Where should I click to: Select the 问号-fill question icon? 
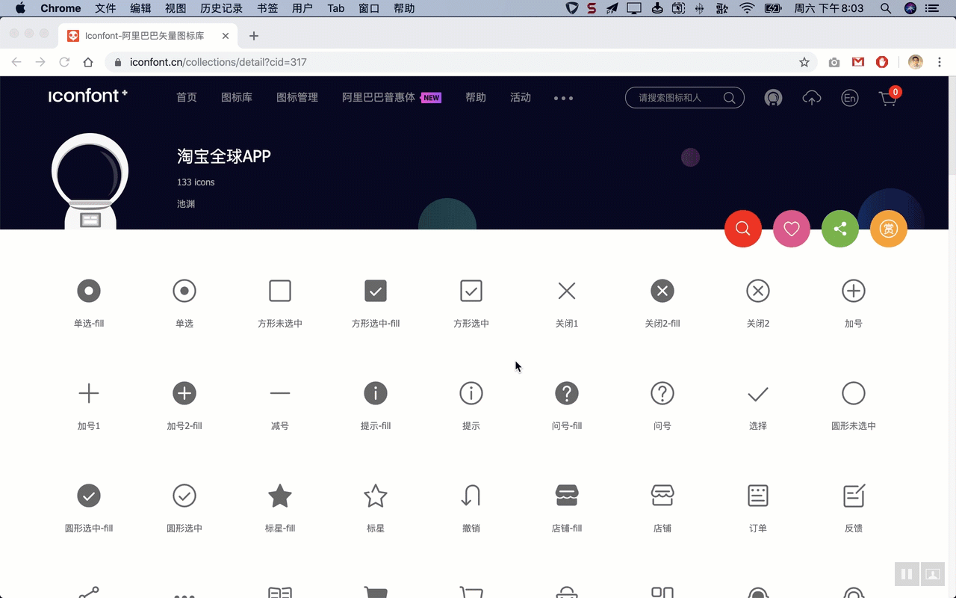pyautogui.click(x=567, y=393)
